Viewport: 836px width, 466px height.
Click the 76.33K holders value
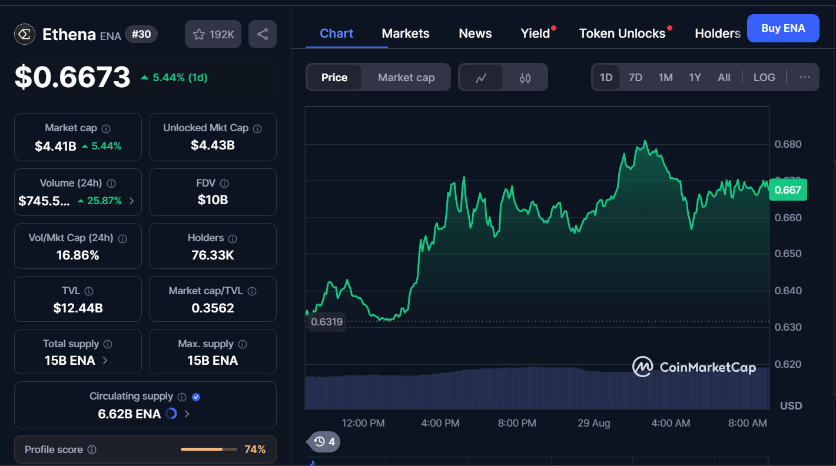[213, 255]
